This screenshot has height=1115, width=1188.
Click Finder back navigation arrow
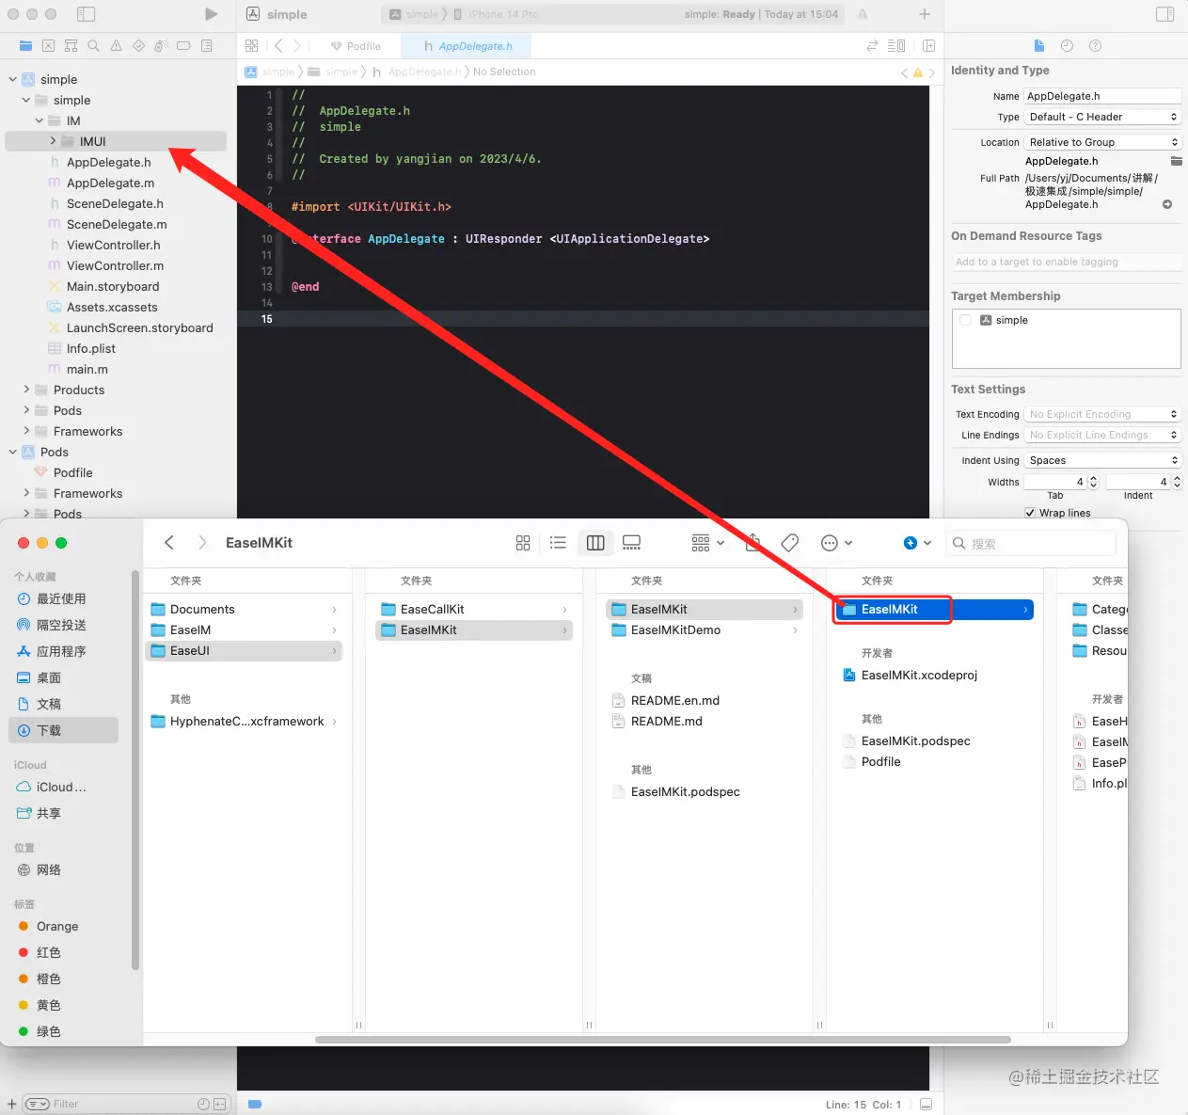point(169,543)
